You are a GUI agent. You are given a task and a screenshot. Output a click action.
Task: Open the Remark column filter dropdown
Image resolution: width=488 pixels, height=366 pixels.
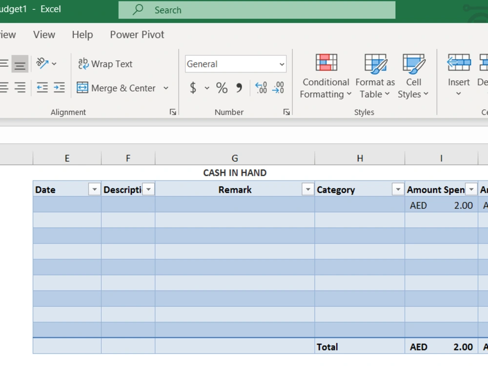[308, 189]
